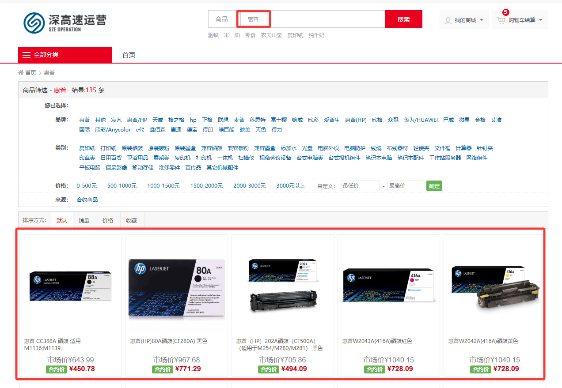
Task: Filter by source 合约商品
Action: click(x=87, y=200)
